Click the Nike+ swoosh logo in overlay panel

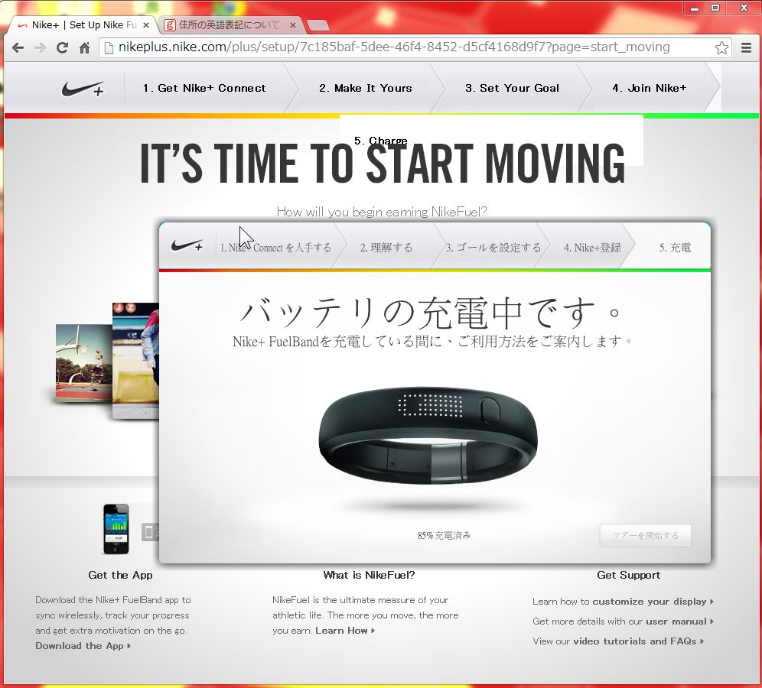pyautogui.click(x=187, y=245)
